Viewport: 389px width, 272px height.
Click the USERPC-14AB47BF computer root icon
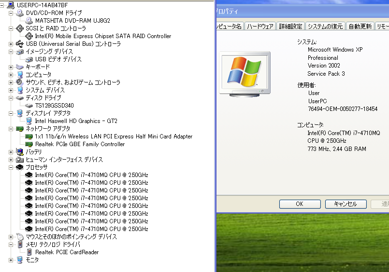11,5
